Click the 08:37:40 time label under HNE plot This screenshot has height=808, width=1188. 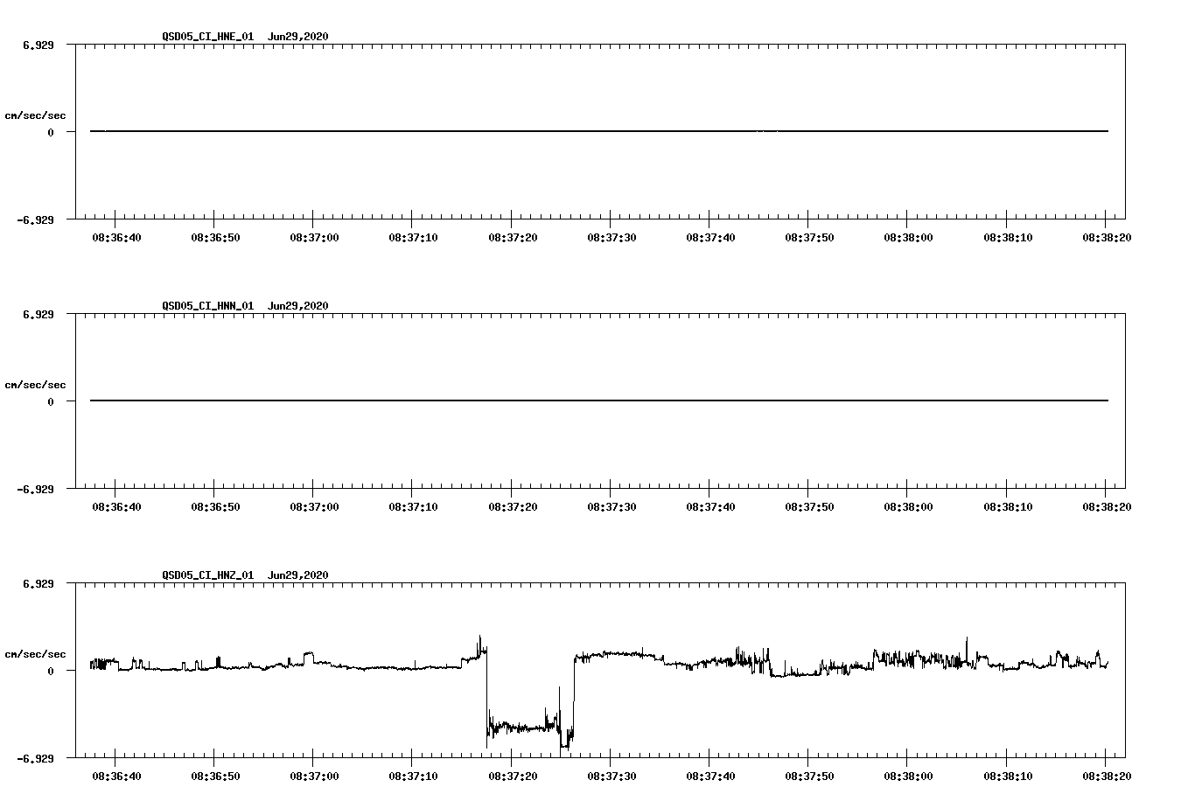tap(710, 238)
